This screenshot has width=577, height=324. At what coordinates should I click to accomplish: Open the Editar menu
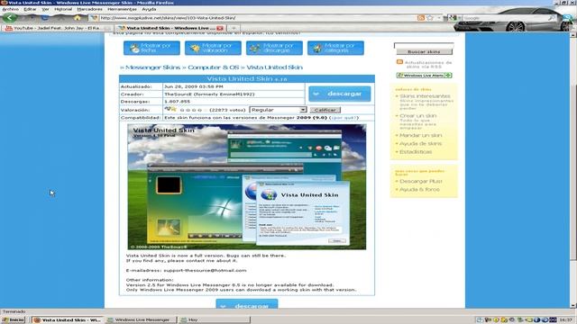pos(30,9)
